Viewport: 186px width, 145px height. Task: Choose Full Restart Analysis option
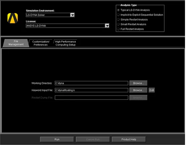coord(118,29)
